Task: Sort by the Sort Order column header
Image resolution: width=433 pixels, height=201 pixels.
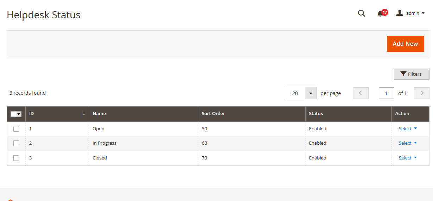Action: coord(213,114)
